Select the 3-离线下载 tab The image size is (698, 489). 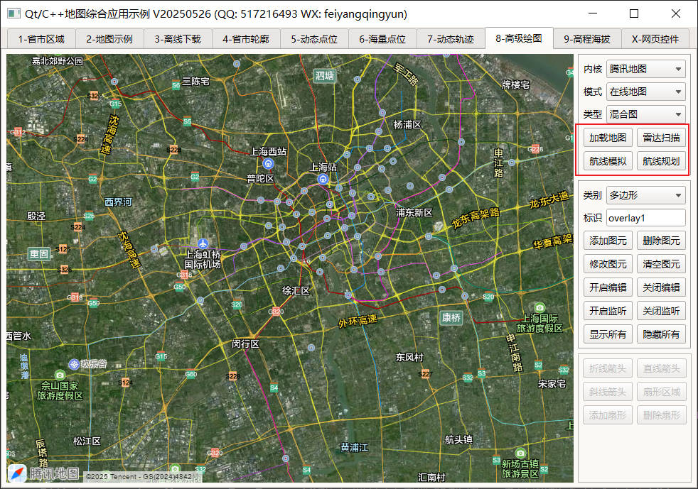[x=178, y=39]
